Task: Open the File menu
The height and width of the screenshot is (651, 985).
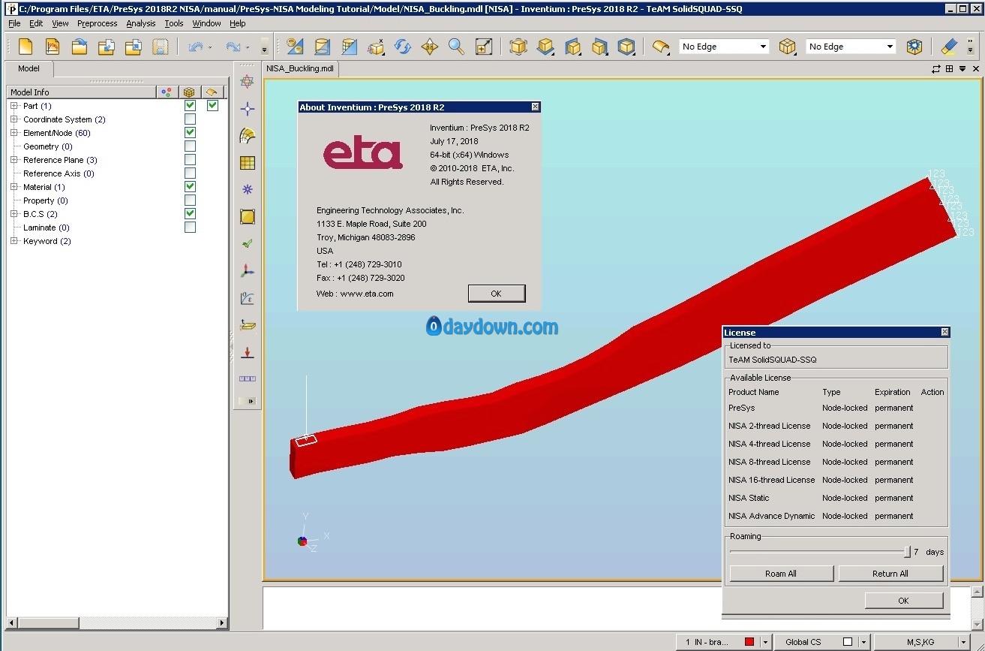Action: point(14,23)
